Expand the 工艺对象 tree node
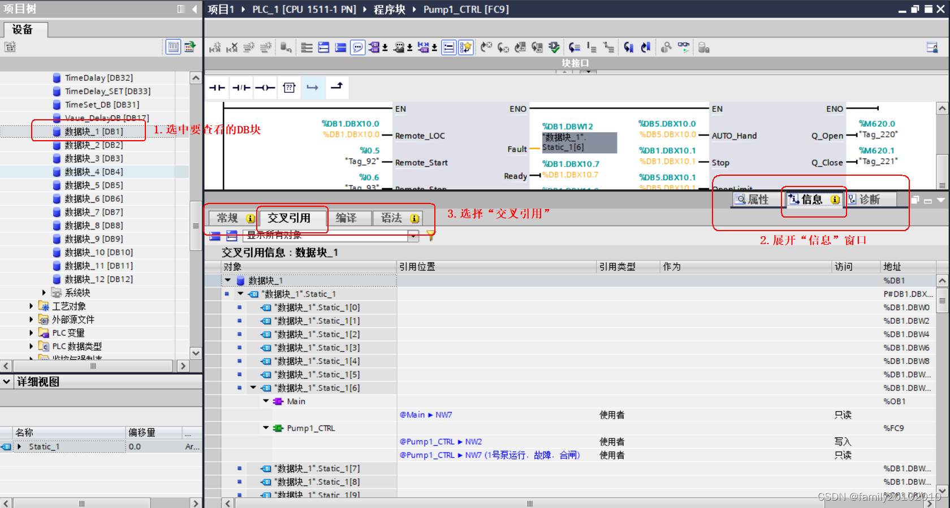Viewport: 950px width, 508px height. (x=32, y=306)
